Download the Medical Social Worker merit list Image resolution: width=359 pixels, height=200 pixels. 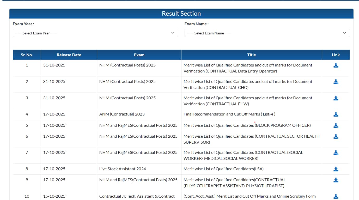click(336, 153)
